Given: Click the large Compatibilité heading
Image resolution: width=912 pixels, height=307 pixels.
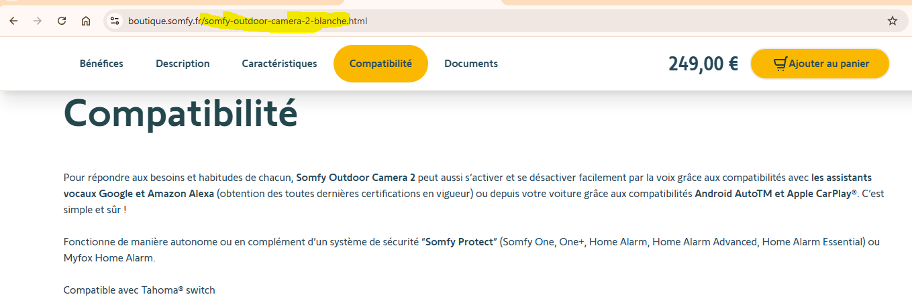Looking at the screenshot, I should (181, 113).
